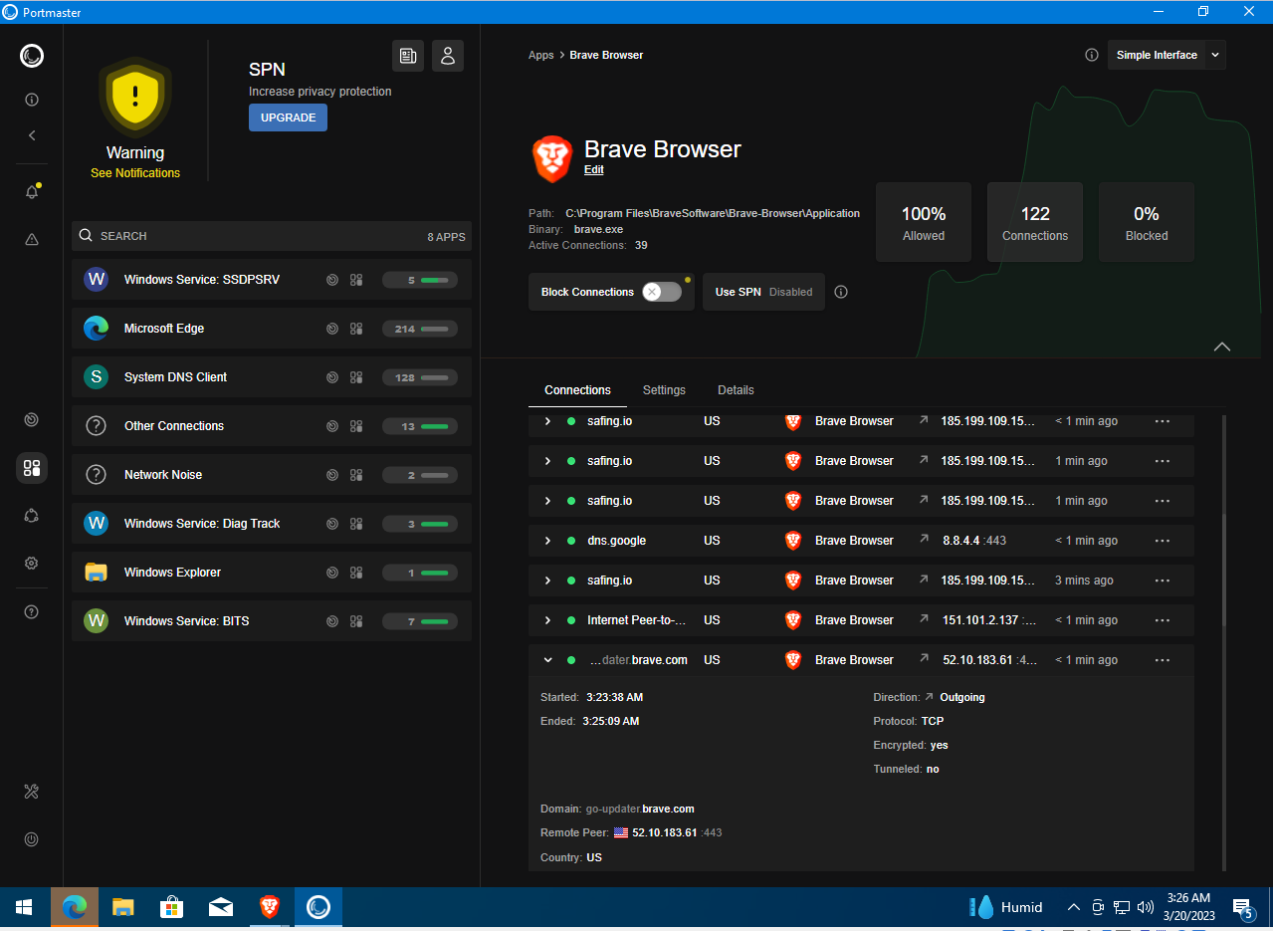Switch to the Connections tab
Viewport: 1273px width, 931px height.
click(x=578, y=390)
